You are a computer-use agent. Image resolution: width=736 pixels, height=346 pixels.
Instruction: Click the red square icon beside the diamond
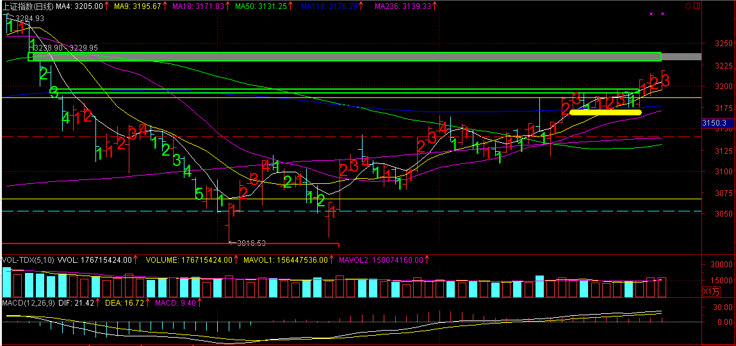coord(697,6)
